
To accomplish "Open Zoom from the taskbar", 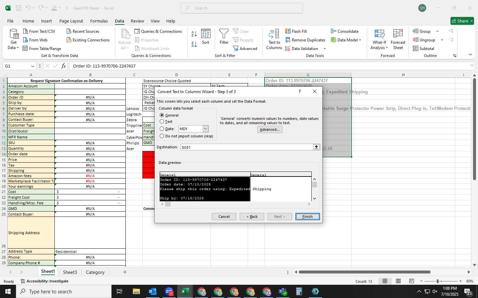I will pyautogui.click(x=169, y=291).
